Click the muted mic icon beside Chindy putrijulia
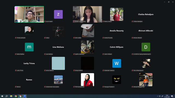The height and width of the screenshot is (98, 175). (x=16, y=38)
